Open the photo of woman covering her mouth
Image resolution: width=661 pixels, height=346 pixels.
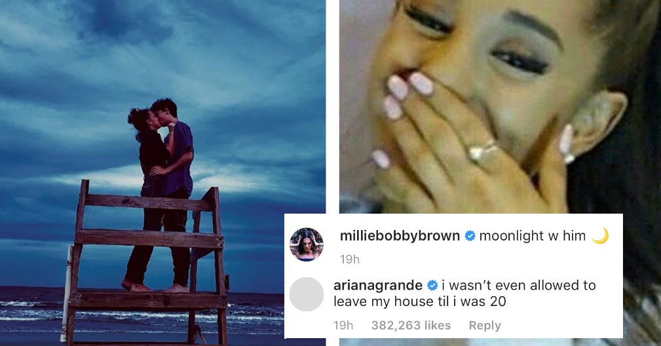click(500, 107)
